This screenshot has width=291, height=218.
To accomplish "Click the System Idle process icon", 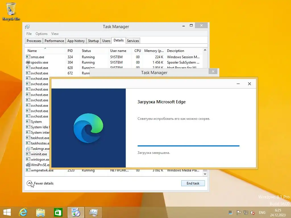I will tap(28, 127).
